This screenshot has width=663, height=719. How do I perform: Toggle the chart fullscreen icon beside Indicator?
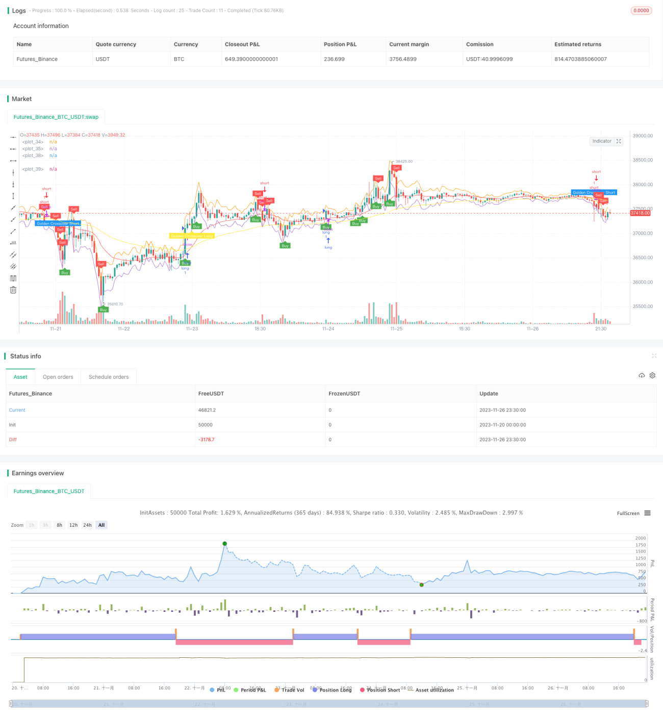coord(619,141)
